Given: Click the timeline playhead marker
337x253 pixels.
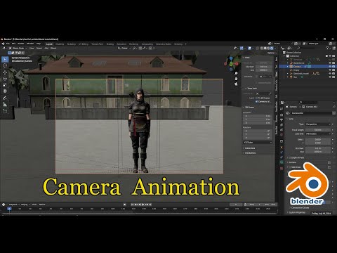Looking at the screenshot, I should tap(9, 209).
